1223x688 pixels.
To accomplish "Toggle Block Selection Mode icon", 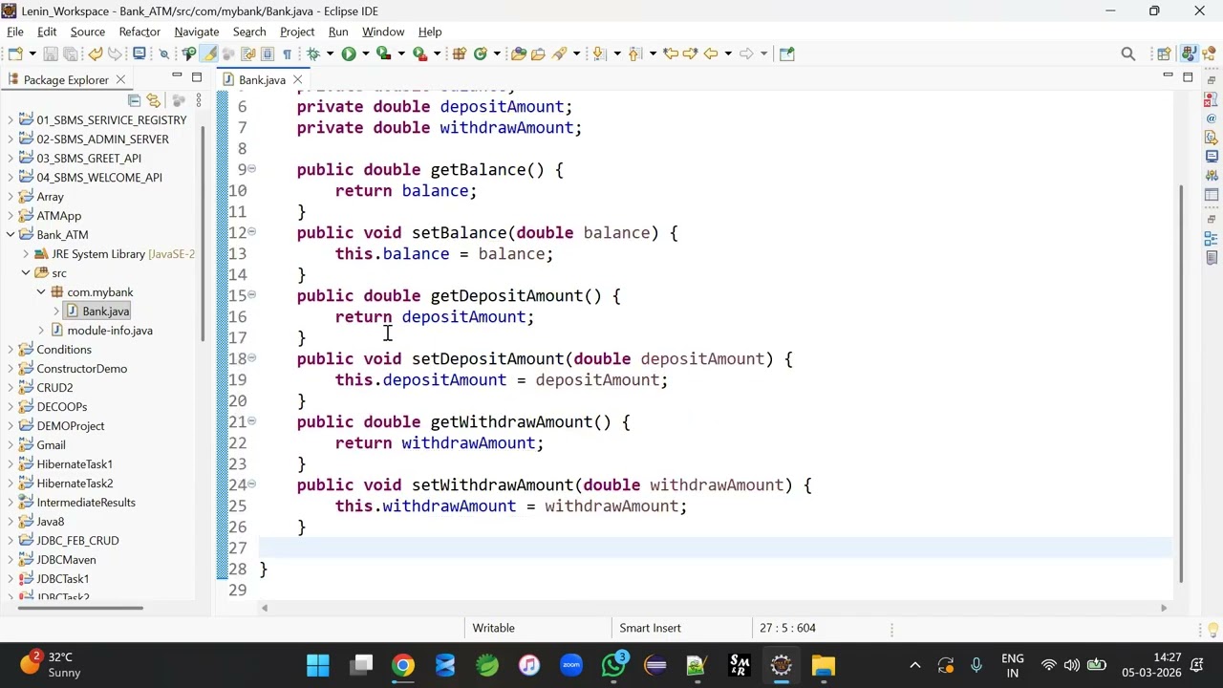I will 267,54.
